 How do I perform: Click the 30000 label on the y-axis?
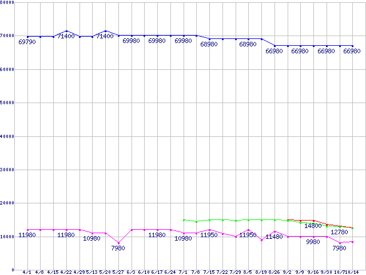[8, 170]
